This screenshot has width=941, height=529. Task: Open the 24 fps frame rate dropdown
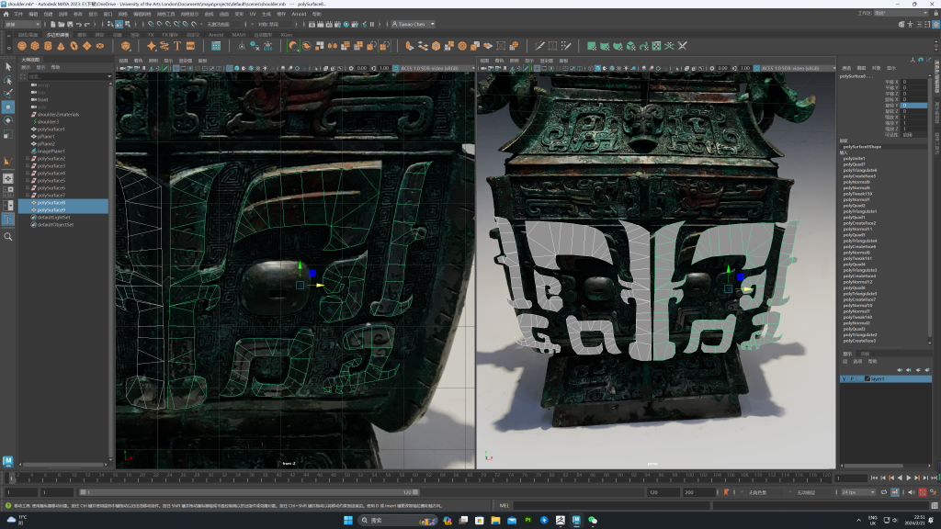(x=858, y=492)
